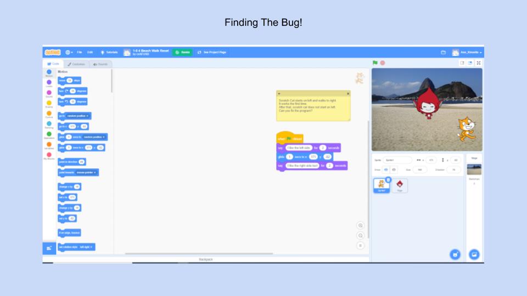Switch to the small stage layout
Viewport: 527px width, 296px height.
pos(462,63)
